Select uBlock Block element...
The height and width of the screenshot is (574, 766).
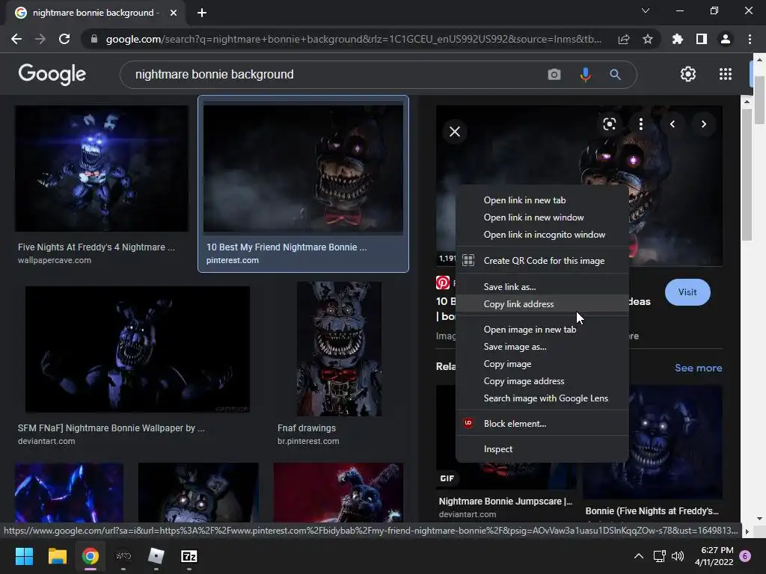tap(542, 424)
